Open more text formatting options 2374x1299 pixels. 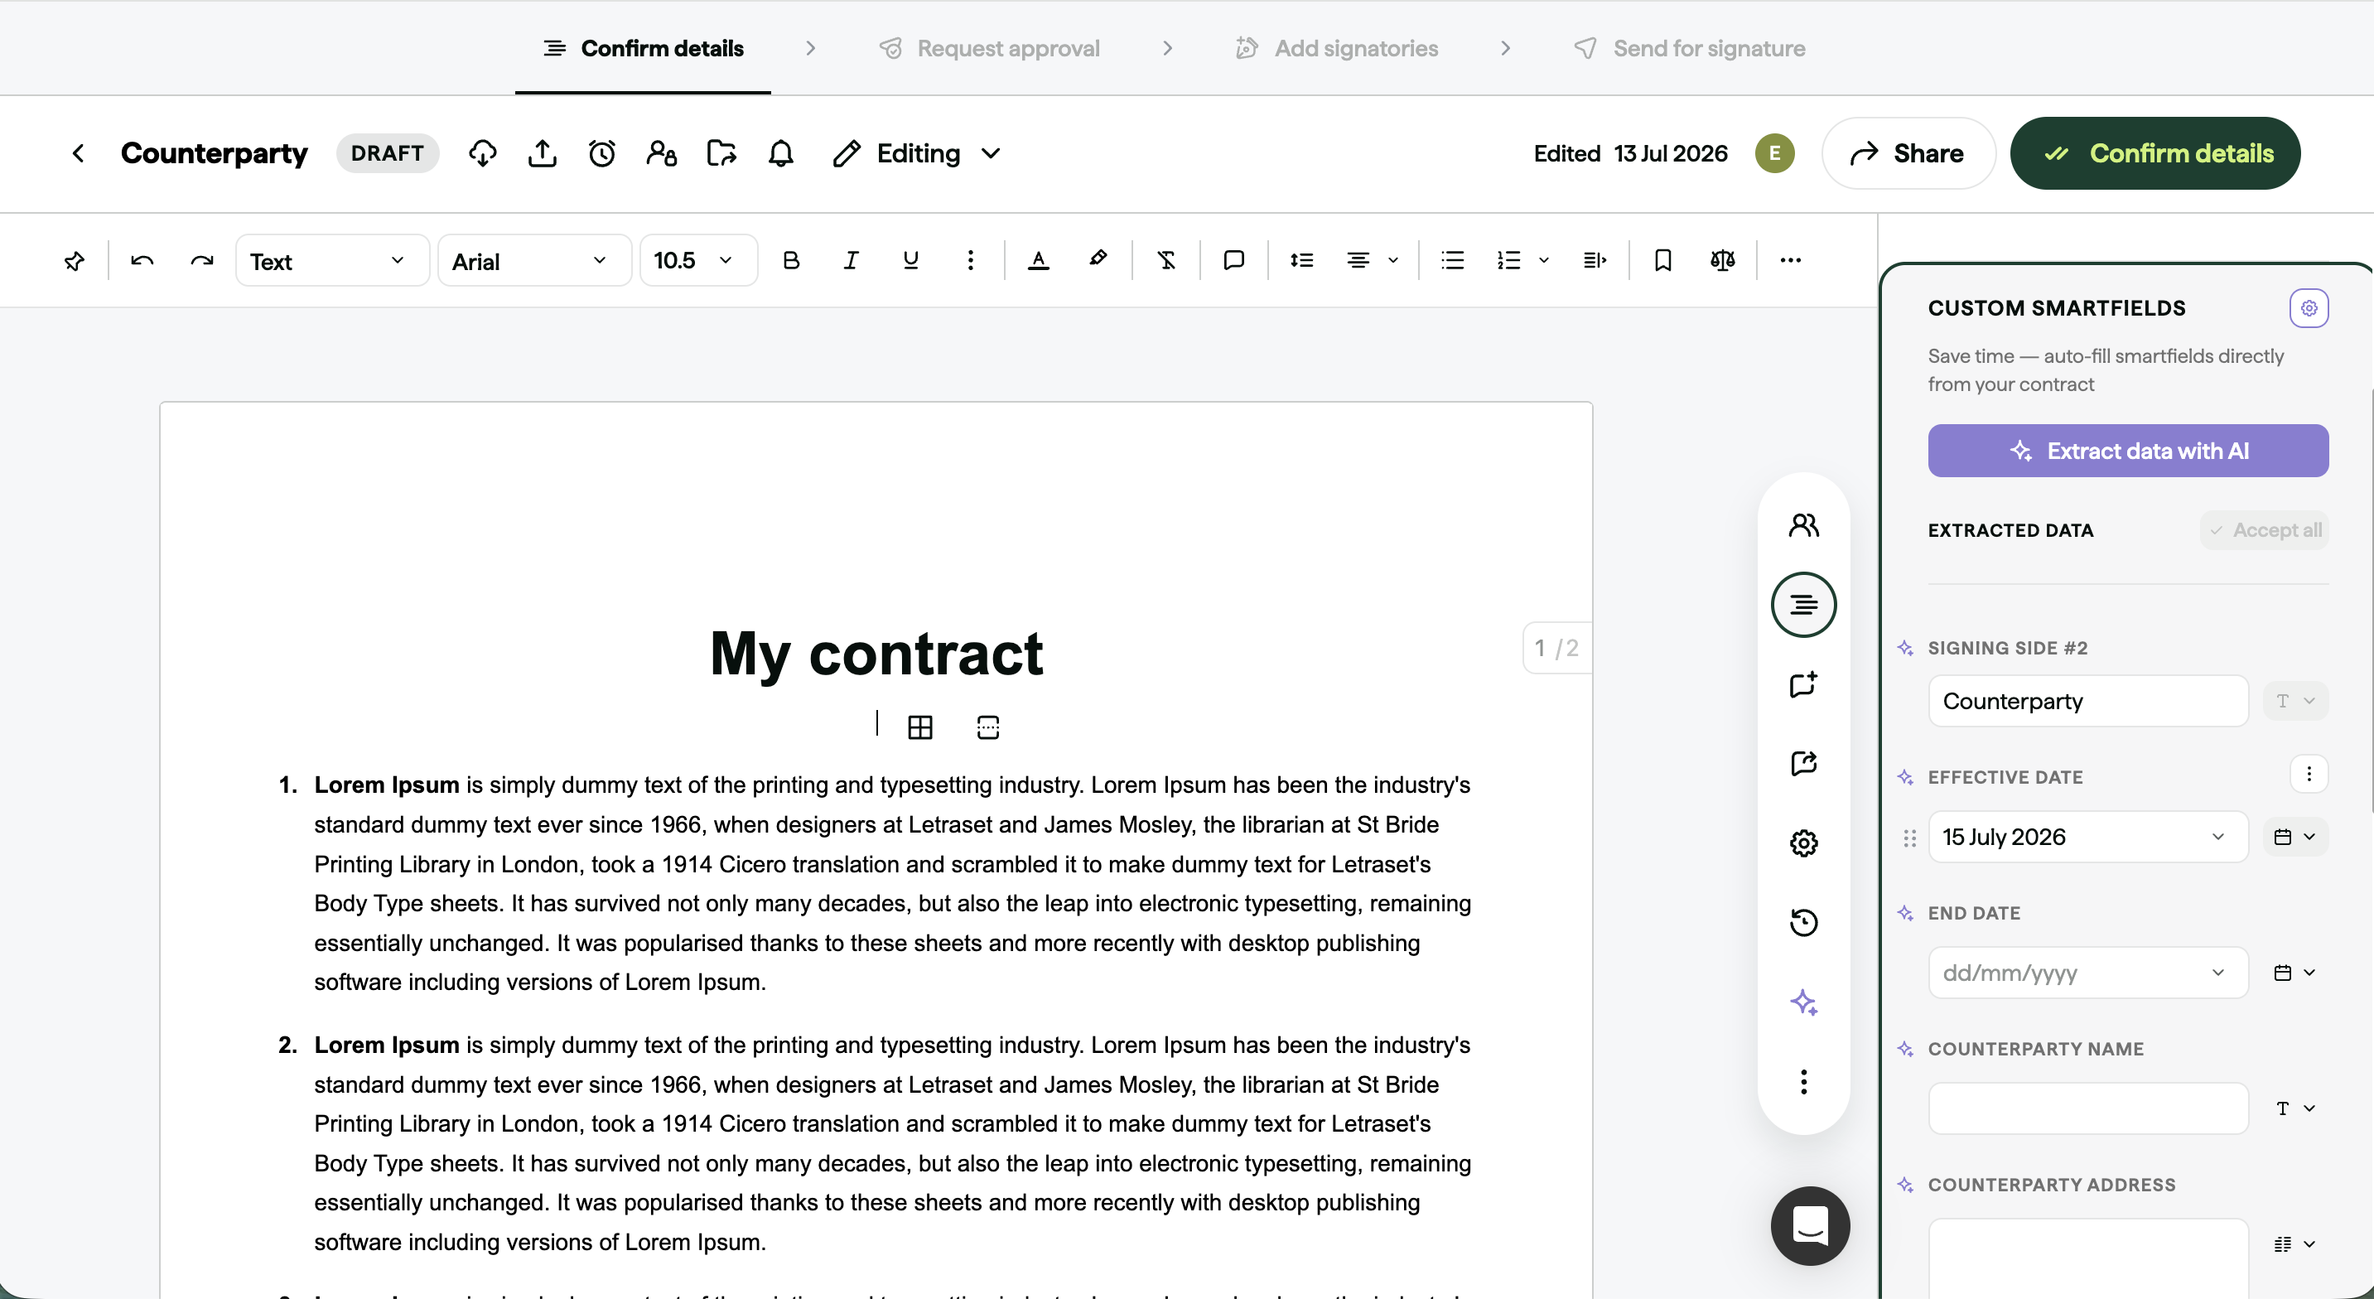pyautogui.click(x=971, y=261)
